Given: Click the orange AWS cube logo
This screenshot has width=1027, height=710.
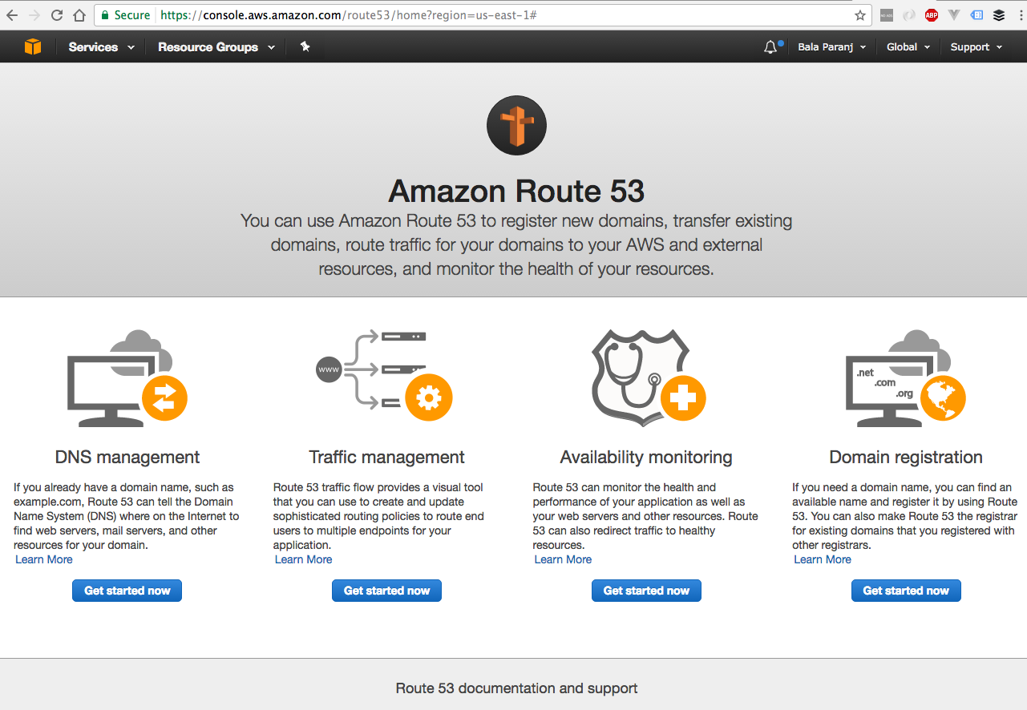Looking at the screenshot, I should point(33,47).
